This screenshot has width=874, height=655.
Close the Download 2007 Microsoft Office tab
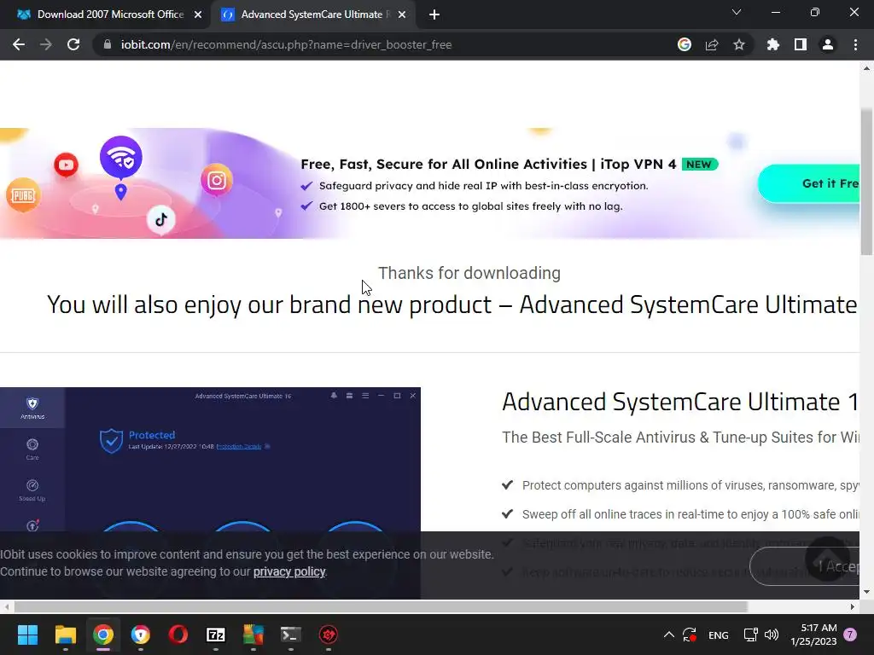coord(198,14)
